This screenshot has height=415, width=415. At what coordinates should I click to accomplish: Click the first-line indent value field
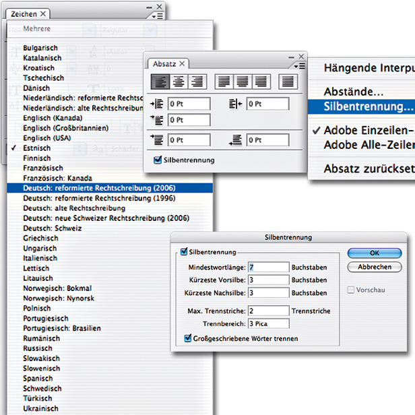point(189,120)
